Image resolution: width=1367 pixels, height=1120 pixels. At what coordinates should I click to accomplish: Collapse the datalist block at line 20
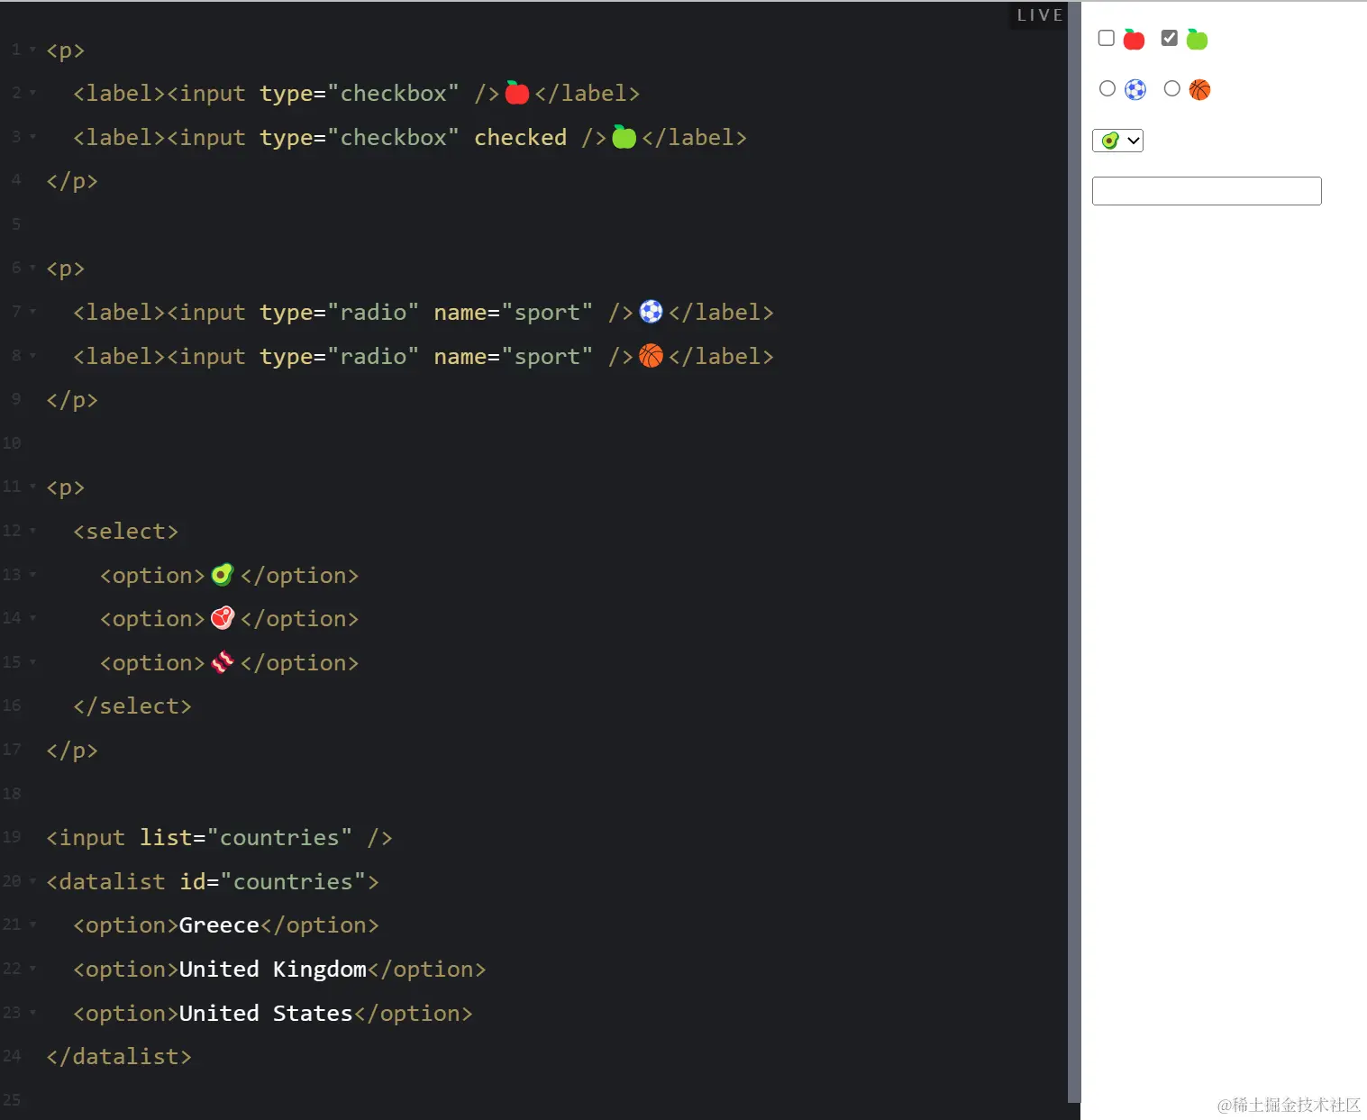point(32,879)
